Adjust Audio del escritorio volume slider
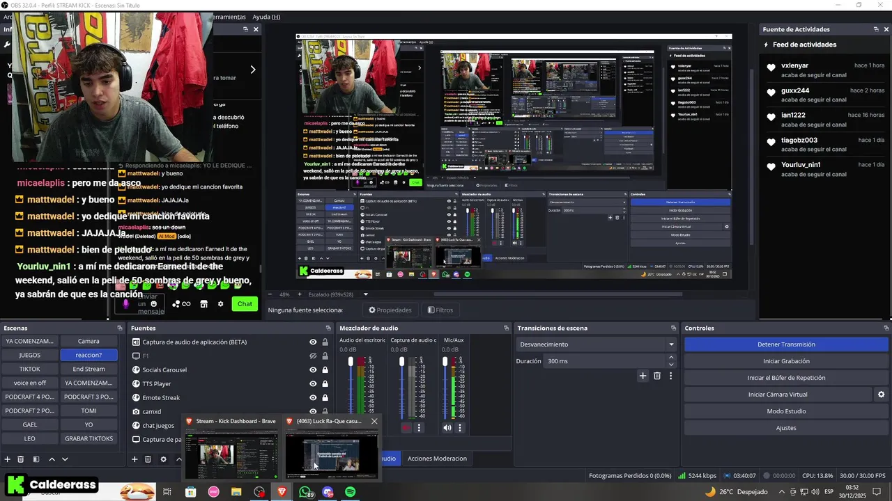892x501 pixels. (351, 362)
